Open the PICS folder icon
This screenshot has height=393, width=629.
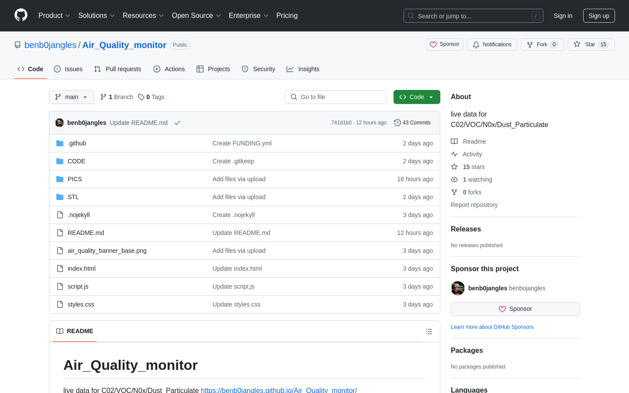click(x=60, y=179)
